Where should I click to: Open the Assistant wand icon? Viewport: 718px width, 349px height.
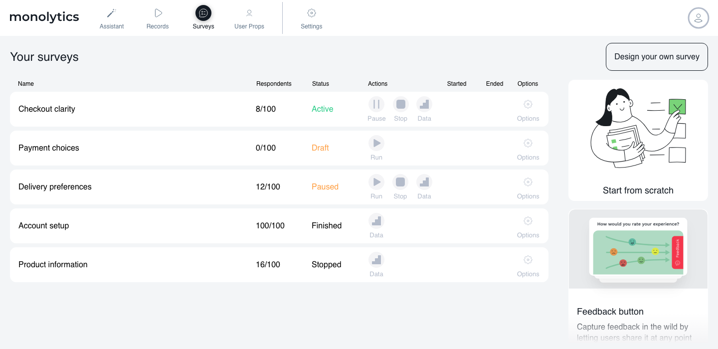[x=112, y=13]
